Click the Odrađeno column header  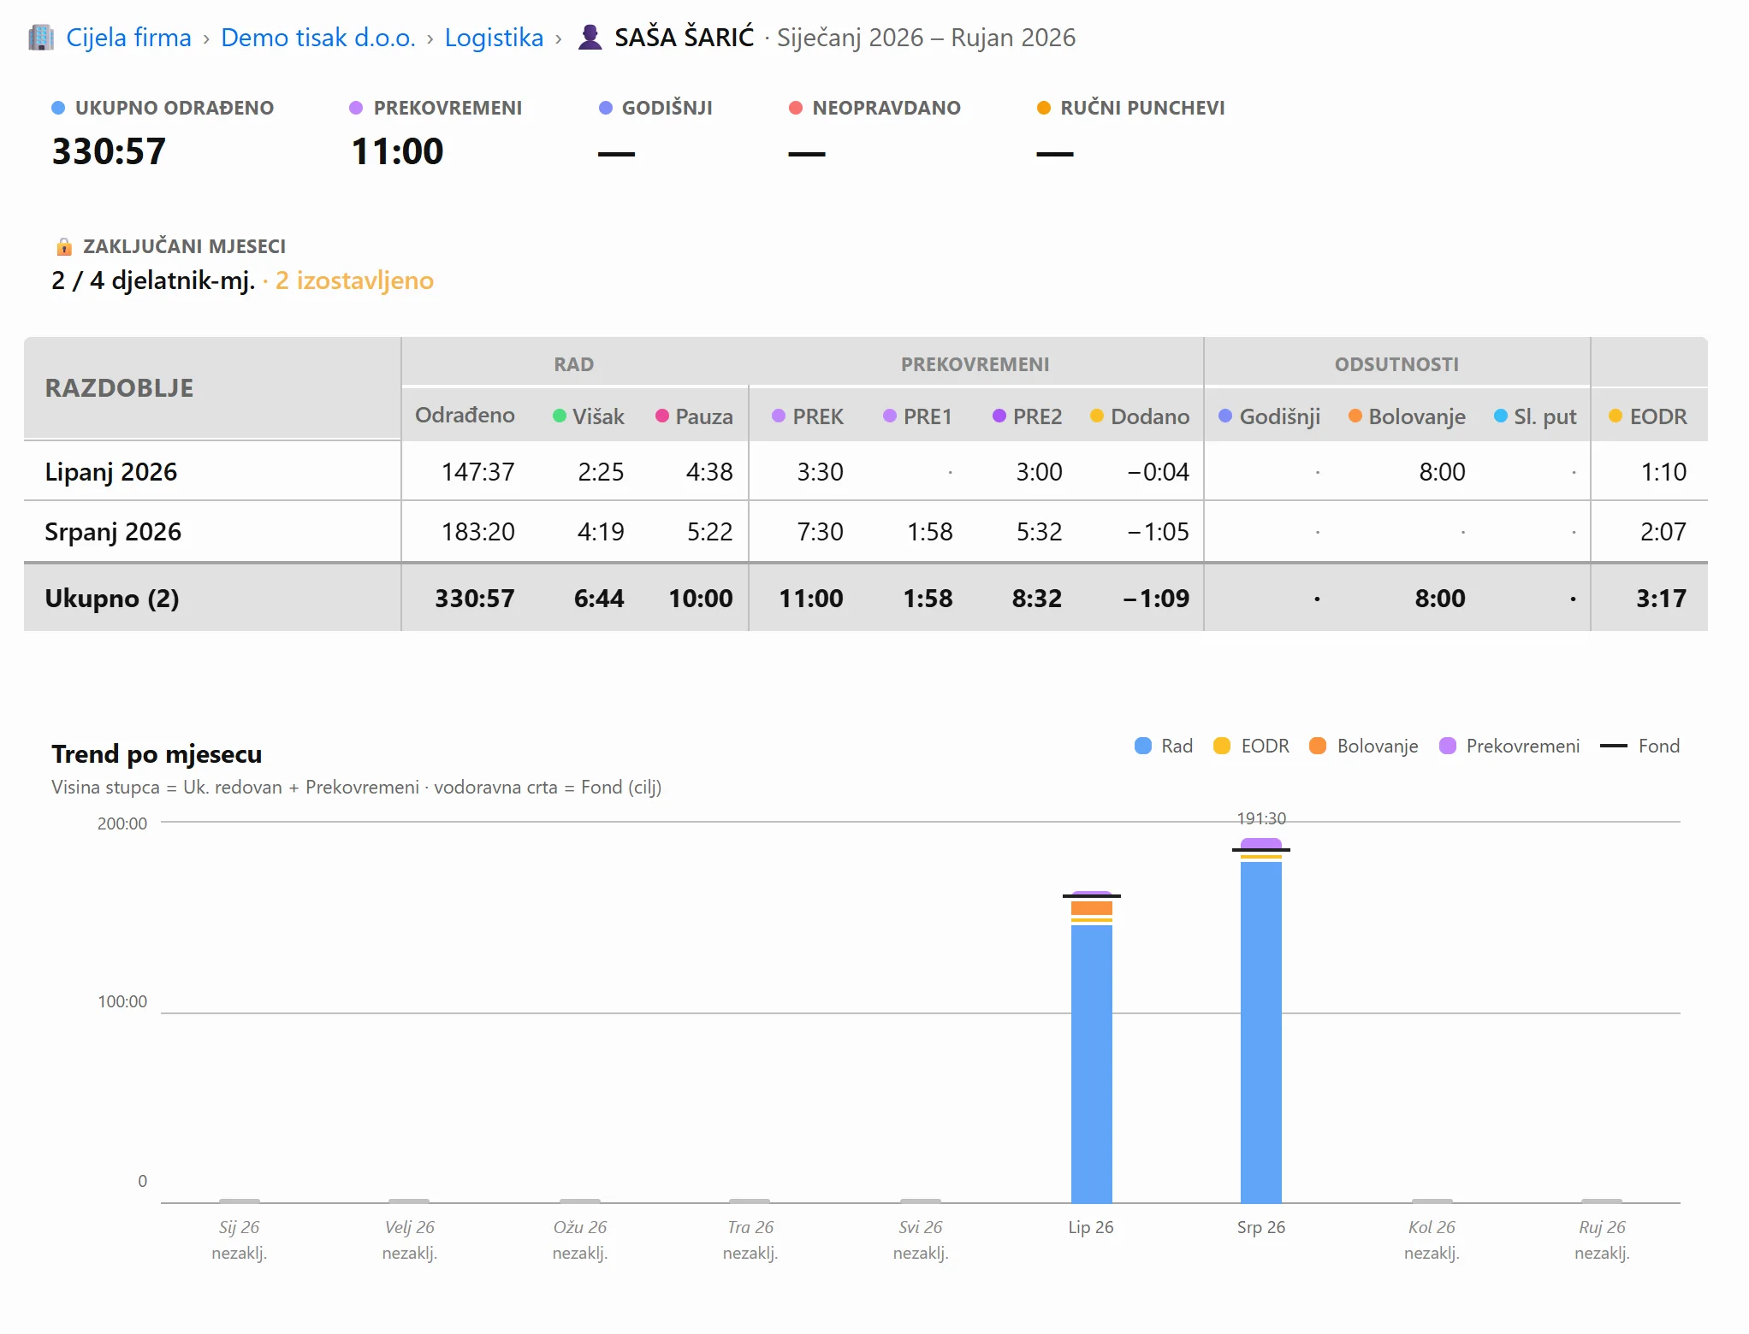[x=465, y=416]
